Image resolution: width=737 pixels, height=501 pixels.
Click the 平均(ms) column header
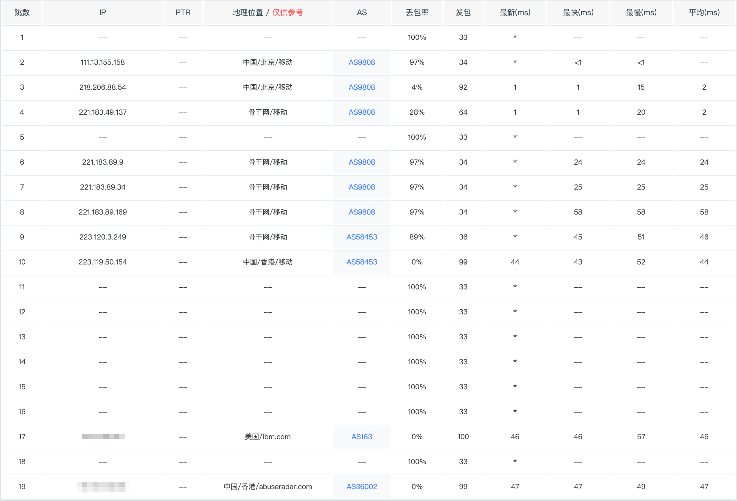pyautogui.click(x=704, y=12)
